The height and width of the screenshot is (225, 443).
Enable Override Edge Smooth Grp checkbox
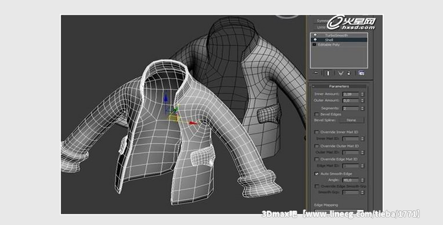(x=317, y=187)
